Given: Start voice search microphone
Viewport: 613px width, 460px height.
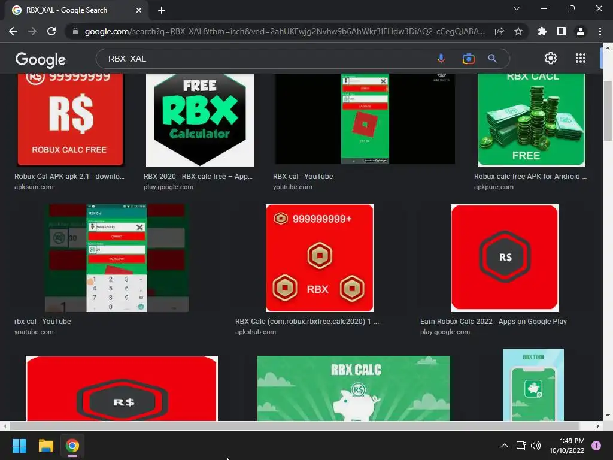Looking at the screenshot, I should pyautogui.click(x=441, y=59).
